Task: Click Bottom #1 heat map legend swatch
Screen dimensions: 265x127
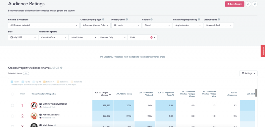Action: coord(45,82)
